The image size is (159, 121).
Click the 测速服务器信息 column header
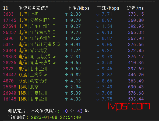point(34,8)
